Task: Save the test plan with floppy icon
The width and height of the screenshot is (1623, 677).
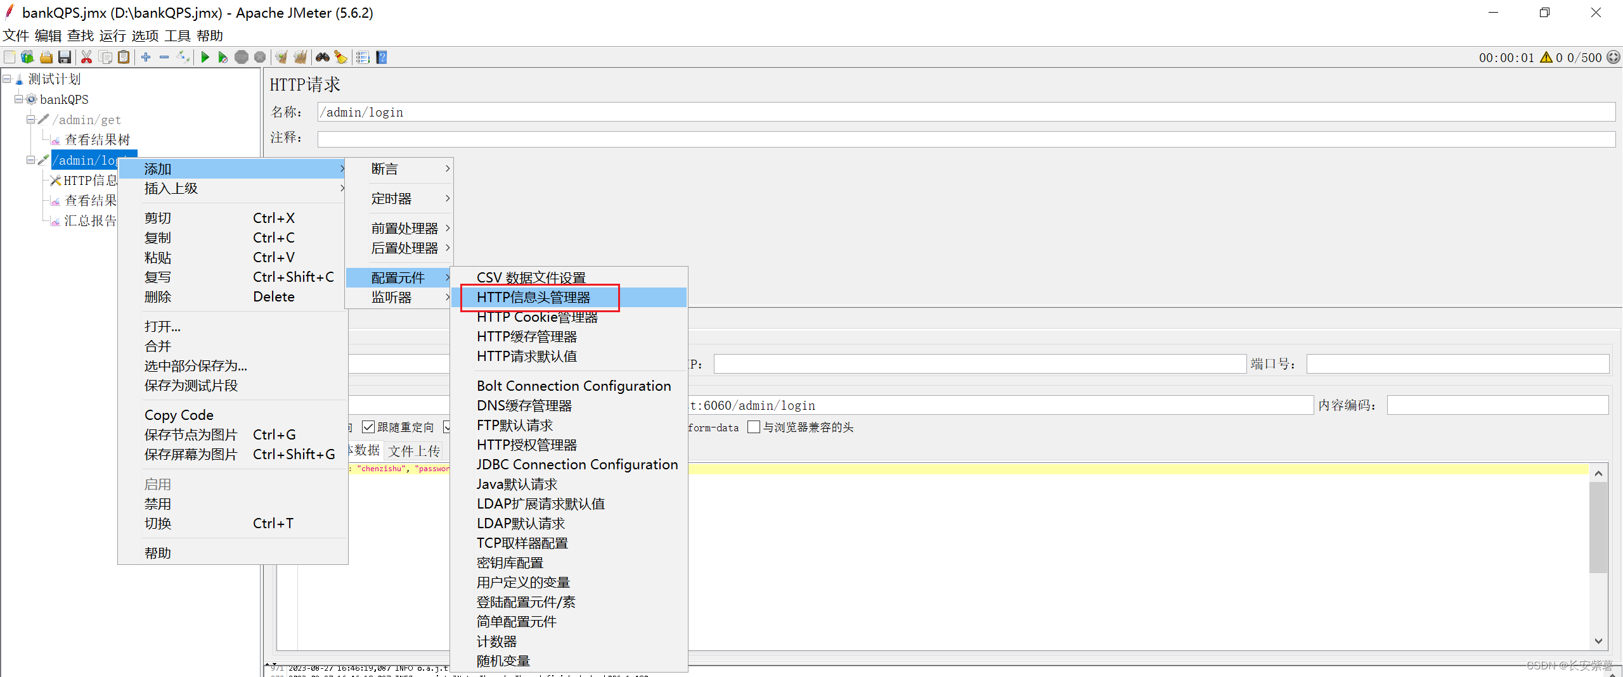Action: pyautogui.click(x=64, y=58)
